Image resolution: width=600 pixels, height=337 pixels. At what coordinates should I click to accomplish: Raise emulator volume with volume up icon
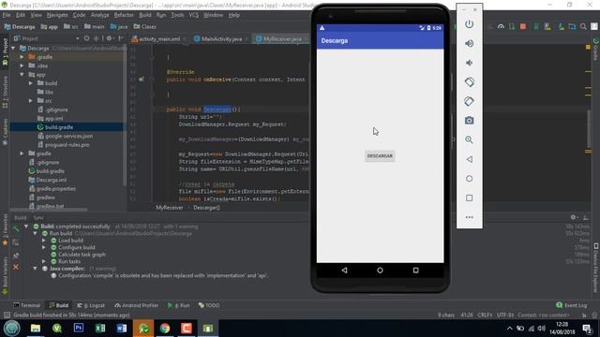(x=469, y=43)
